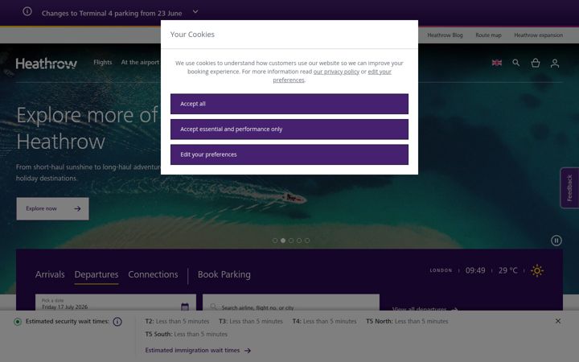Open the Feedback side tab
Image resolution: width=579 pixels, height=362 pixels.
[569, 188]
